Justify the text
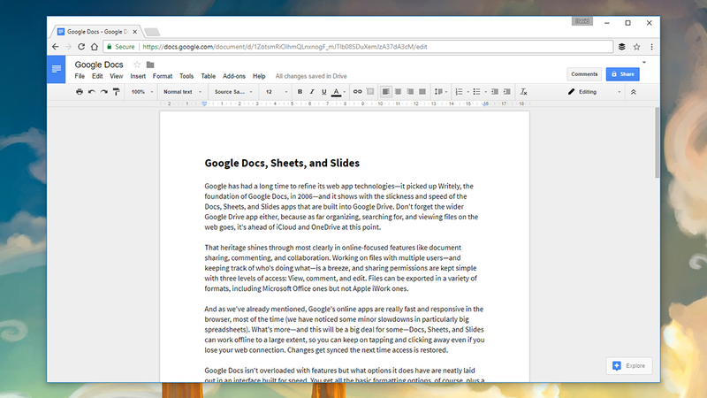This screenshot has width=707, height=398. pos(422,92)
